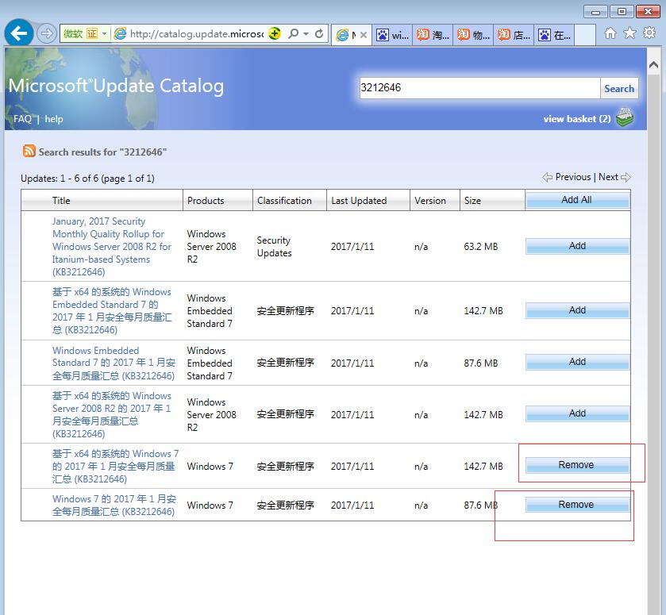Switch to the '店...' tab
This screenshot has height=615, width=666.
coord(514,35)
